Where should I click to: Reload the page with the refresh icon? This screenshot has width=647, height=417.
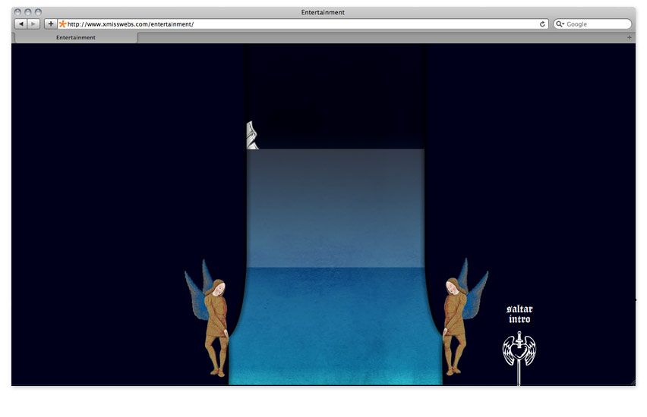pyautogui.click(x=542, y=24)
